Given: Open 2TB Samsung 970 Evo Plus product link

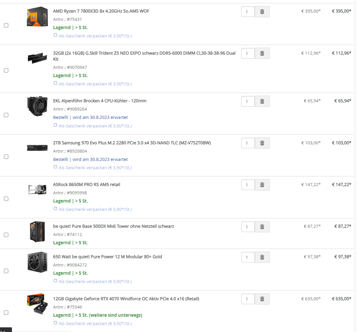Looking at the screenshot, I should tap(132, 143).
